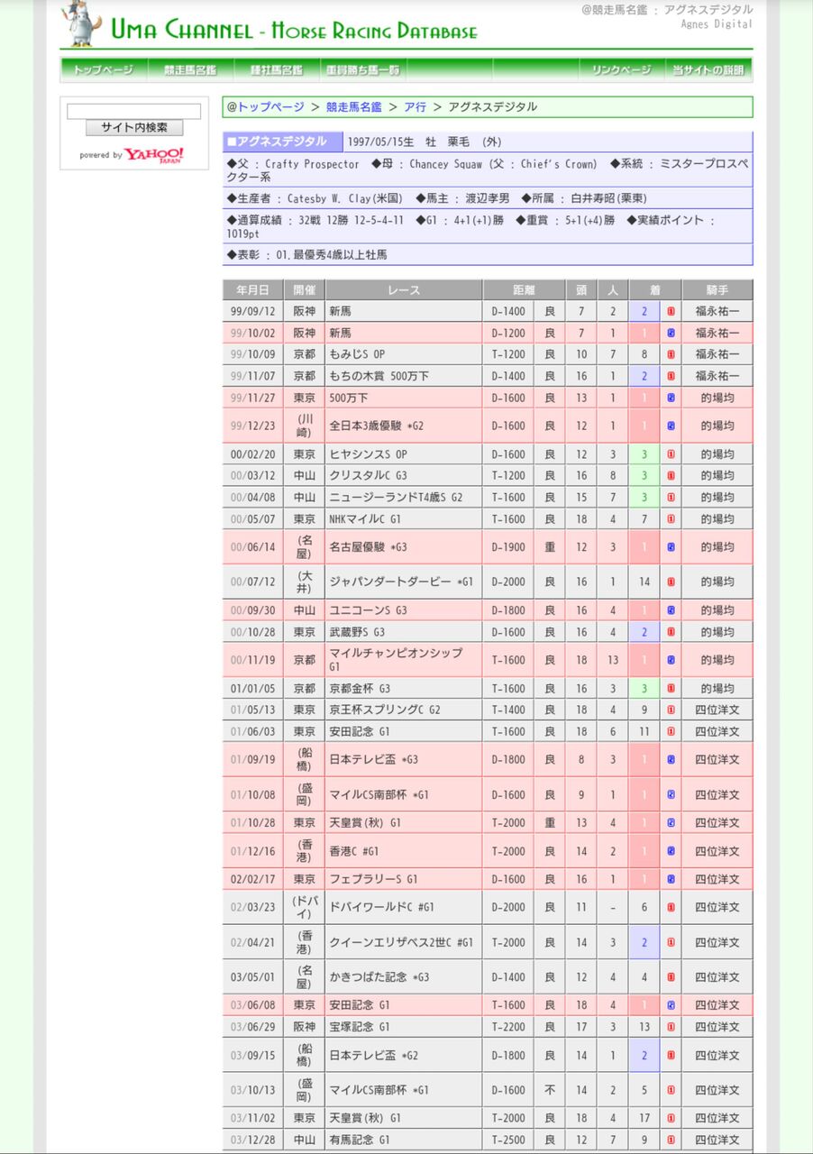Open the 競走馬名鑑 navigation tab
The width and height of the screenshot is (813, 1154).
(x=190, y=69)
